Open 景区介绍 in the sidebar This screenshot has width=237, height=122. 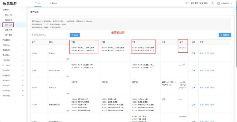[x=9, y=15]
